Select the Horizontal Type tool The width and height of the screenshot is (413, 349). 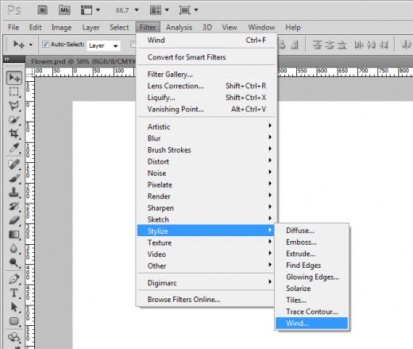click(14, 293)
